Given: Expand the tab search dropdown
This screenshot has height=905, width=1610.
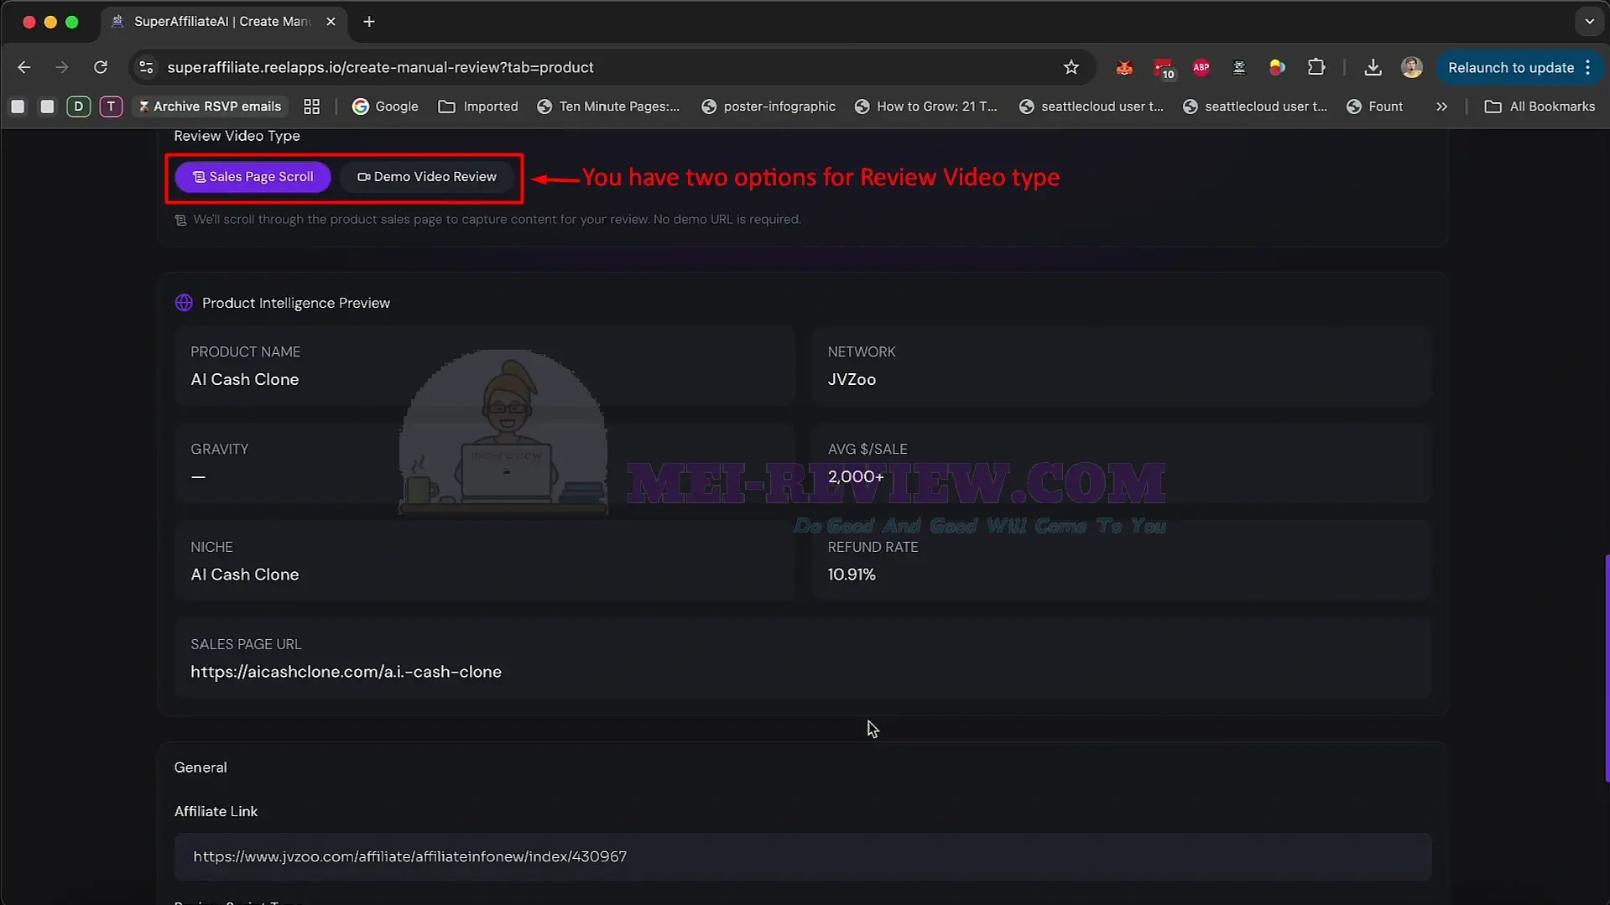Looking at the screenshot, I should (x=1589, y=22).
